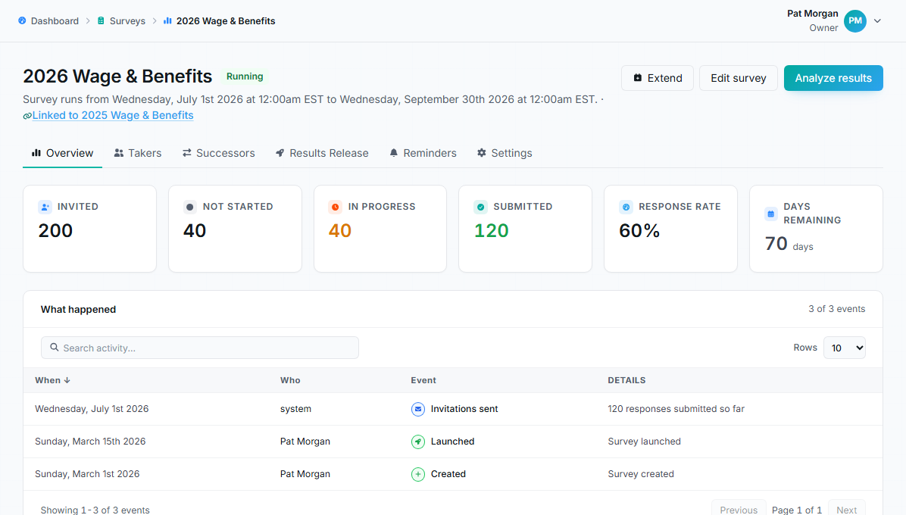Click the 60% response rate value
The image size is (906, 515).
click(639, 231)
